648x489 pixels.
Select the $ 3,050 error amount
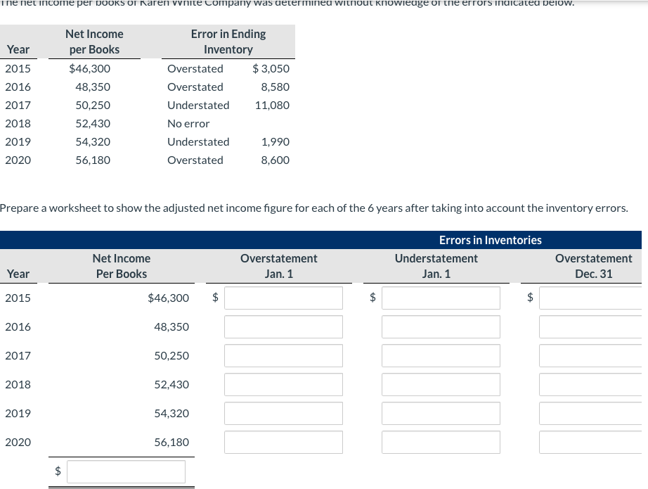click(x=271, y=69)
